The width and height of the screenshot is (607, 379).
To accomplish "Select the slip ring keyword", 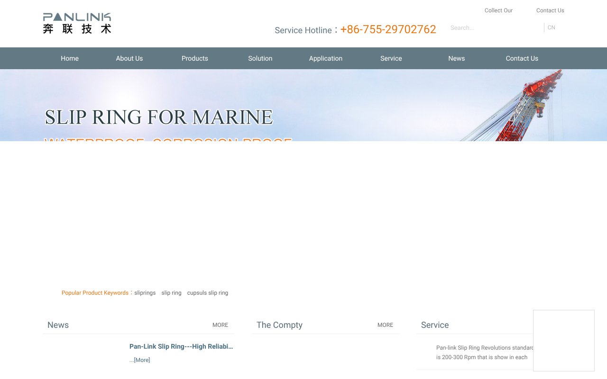I will click(x=171, y=292).
